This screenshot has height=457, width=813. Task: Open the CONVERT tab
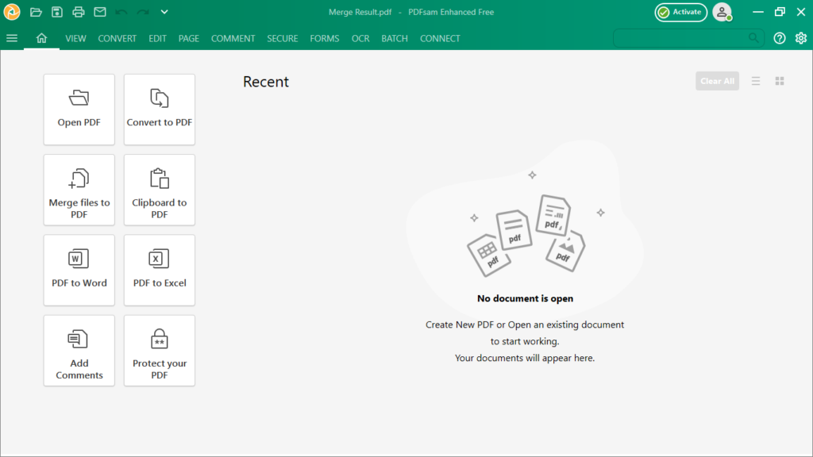[118, 38]
